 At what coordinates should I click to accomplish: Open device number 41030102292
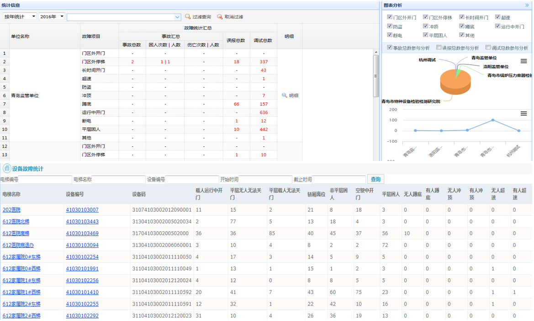pos(82,316)
